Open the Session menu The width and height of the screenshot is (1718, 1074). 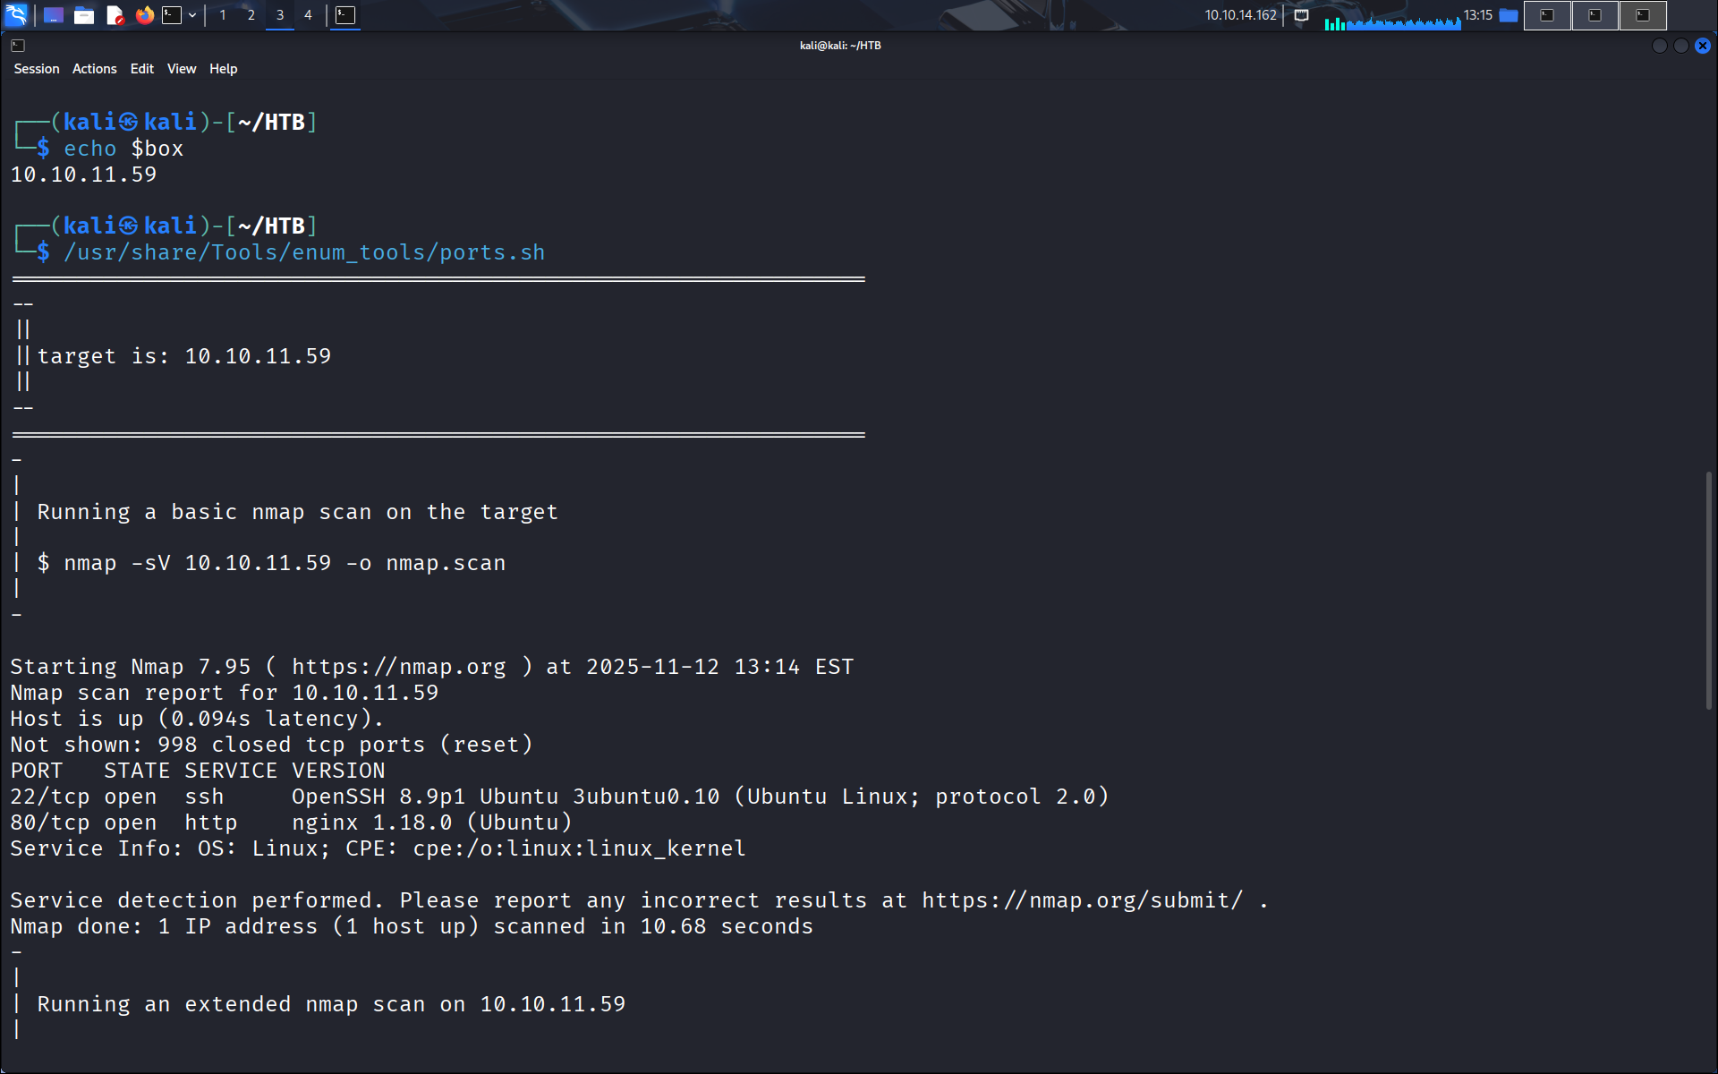tap(37, 69)
